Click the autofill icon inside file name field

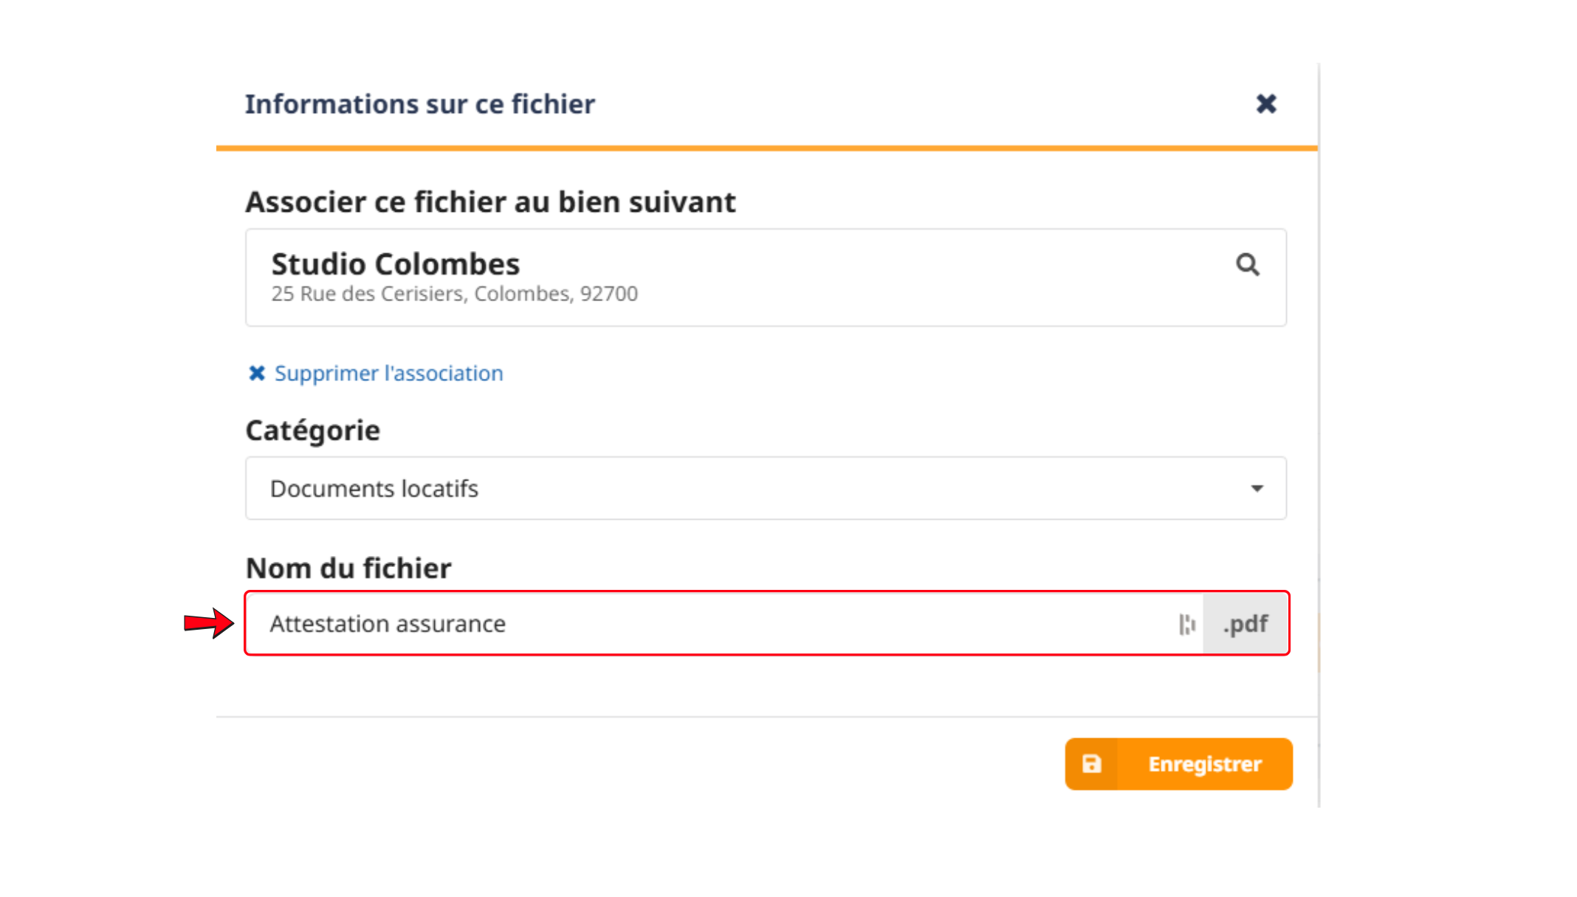[1186, 625]
